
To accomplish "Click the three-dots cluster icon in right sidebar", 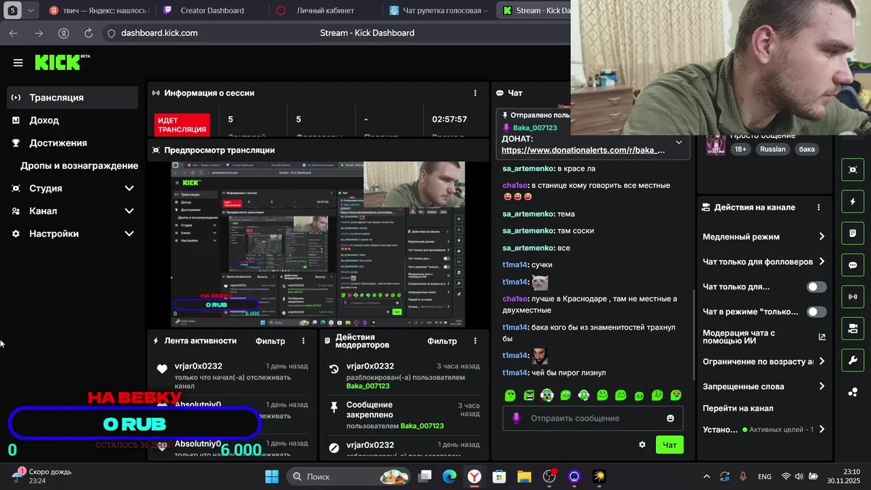I will point(853,392).
